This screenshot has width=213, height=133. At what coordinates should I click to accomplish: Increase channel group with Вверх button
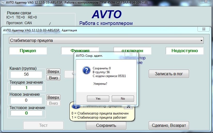click(53, 71)
